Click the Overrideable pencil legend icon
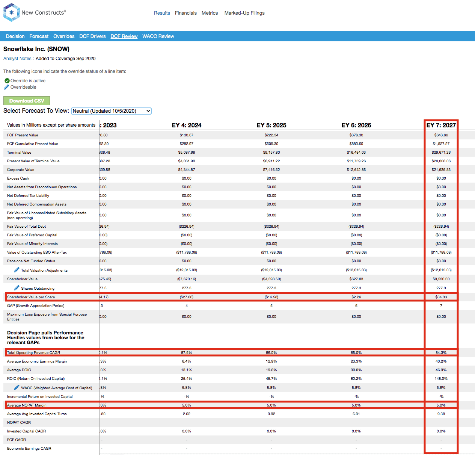The height and width of the screenshot is (455, 475). (6, 87)
